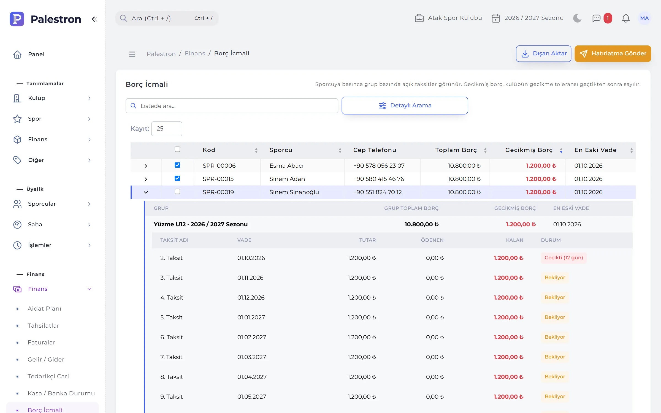Open notifications bell icon
The image size is (661, 413).
[x=626, y=18]
